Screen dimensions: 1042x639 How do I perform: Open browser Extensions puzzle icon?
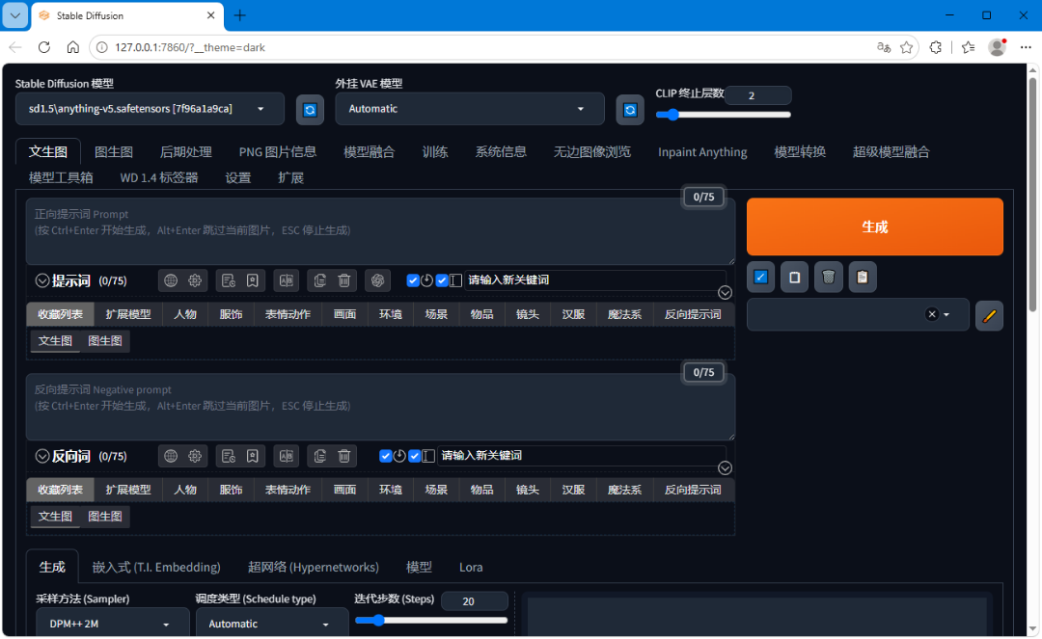point(936,48)
